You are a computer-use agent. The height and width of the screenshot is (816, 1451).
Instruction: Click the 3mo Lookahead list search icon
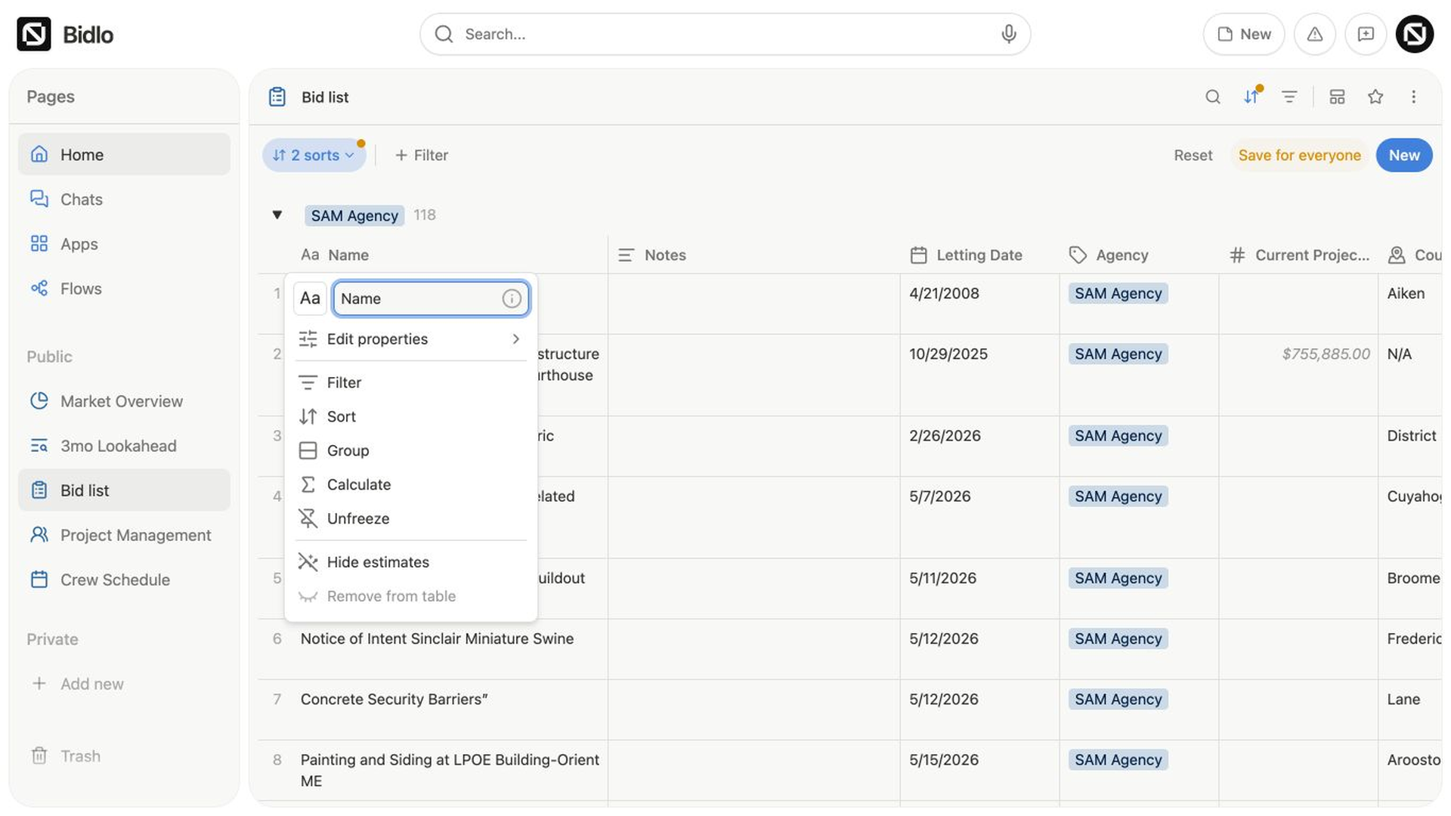coord(39,445)
